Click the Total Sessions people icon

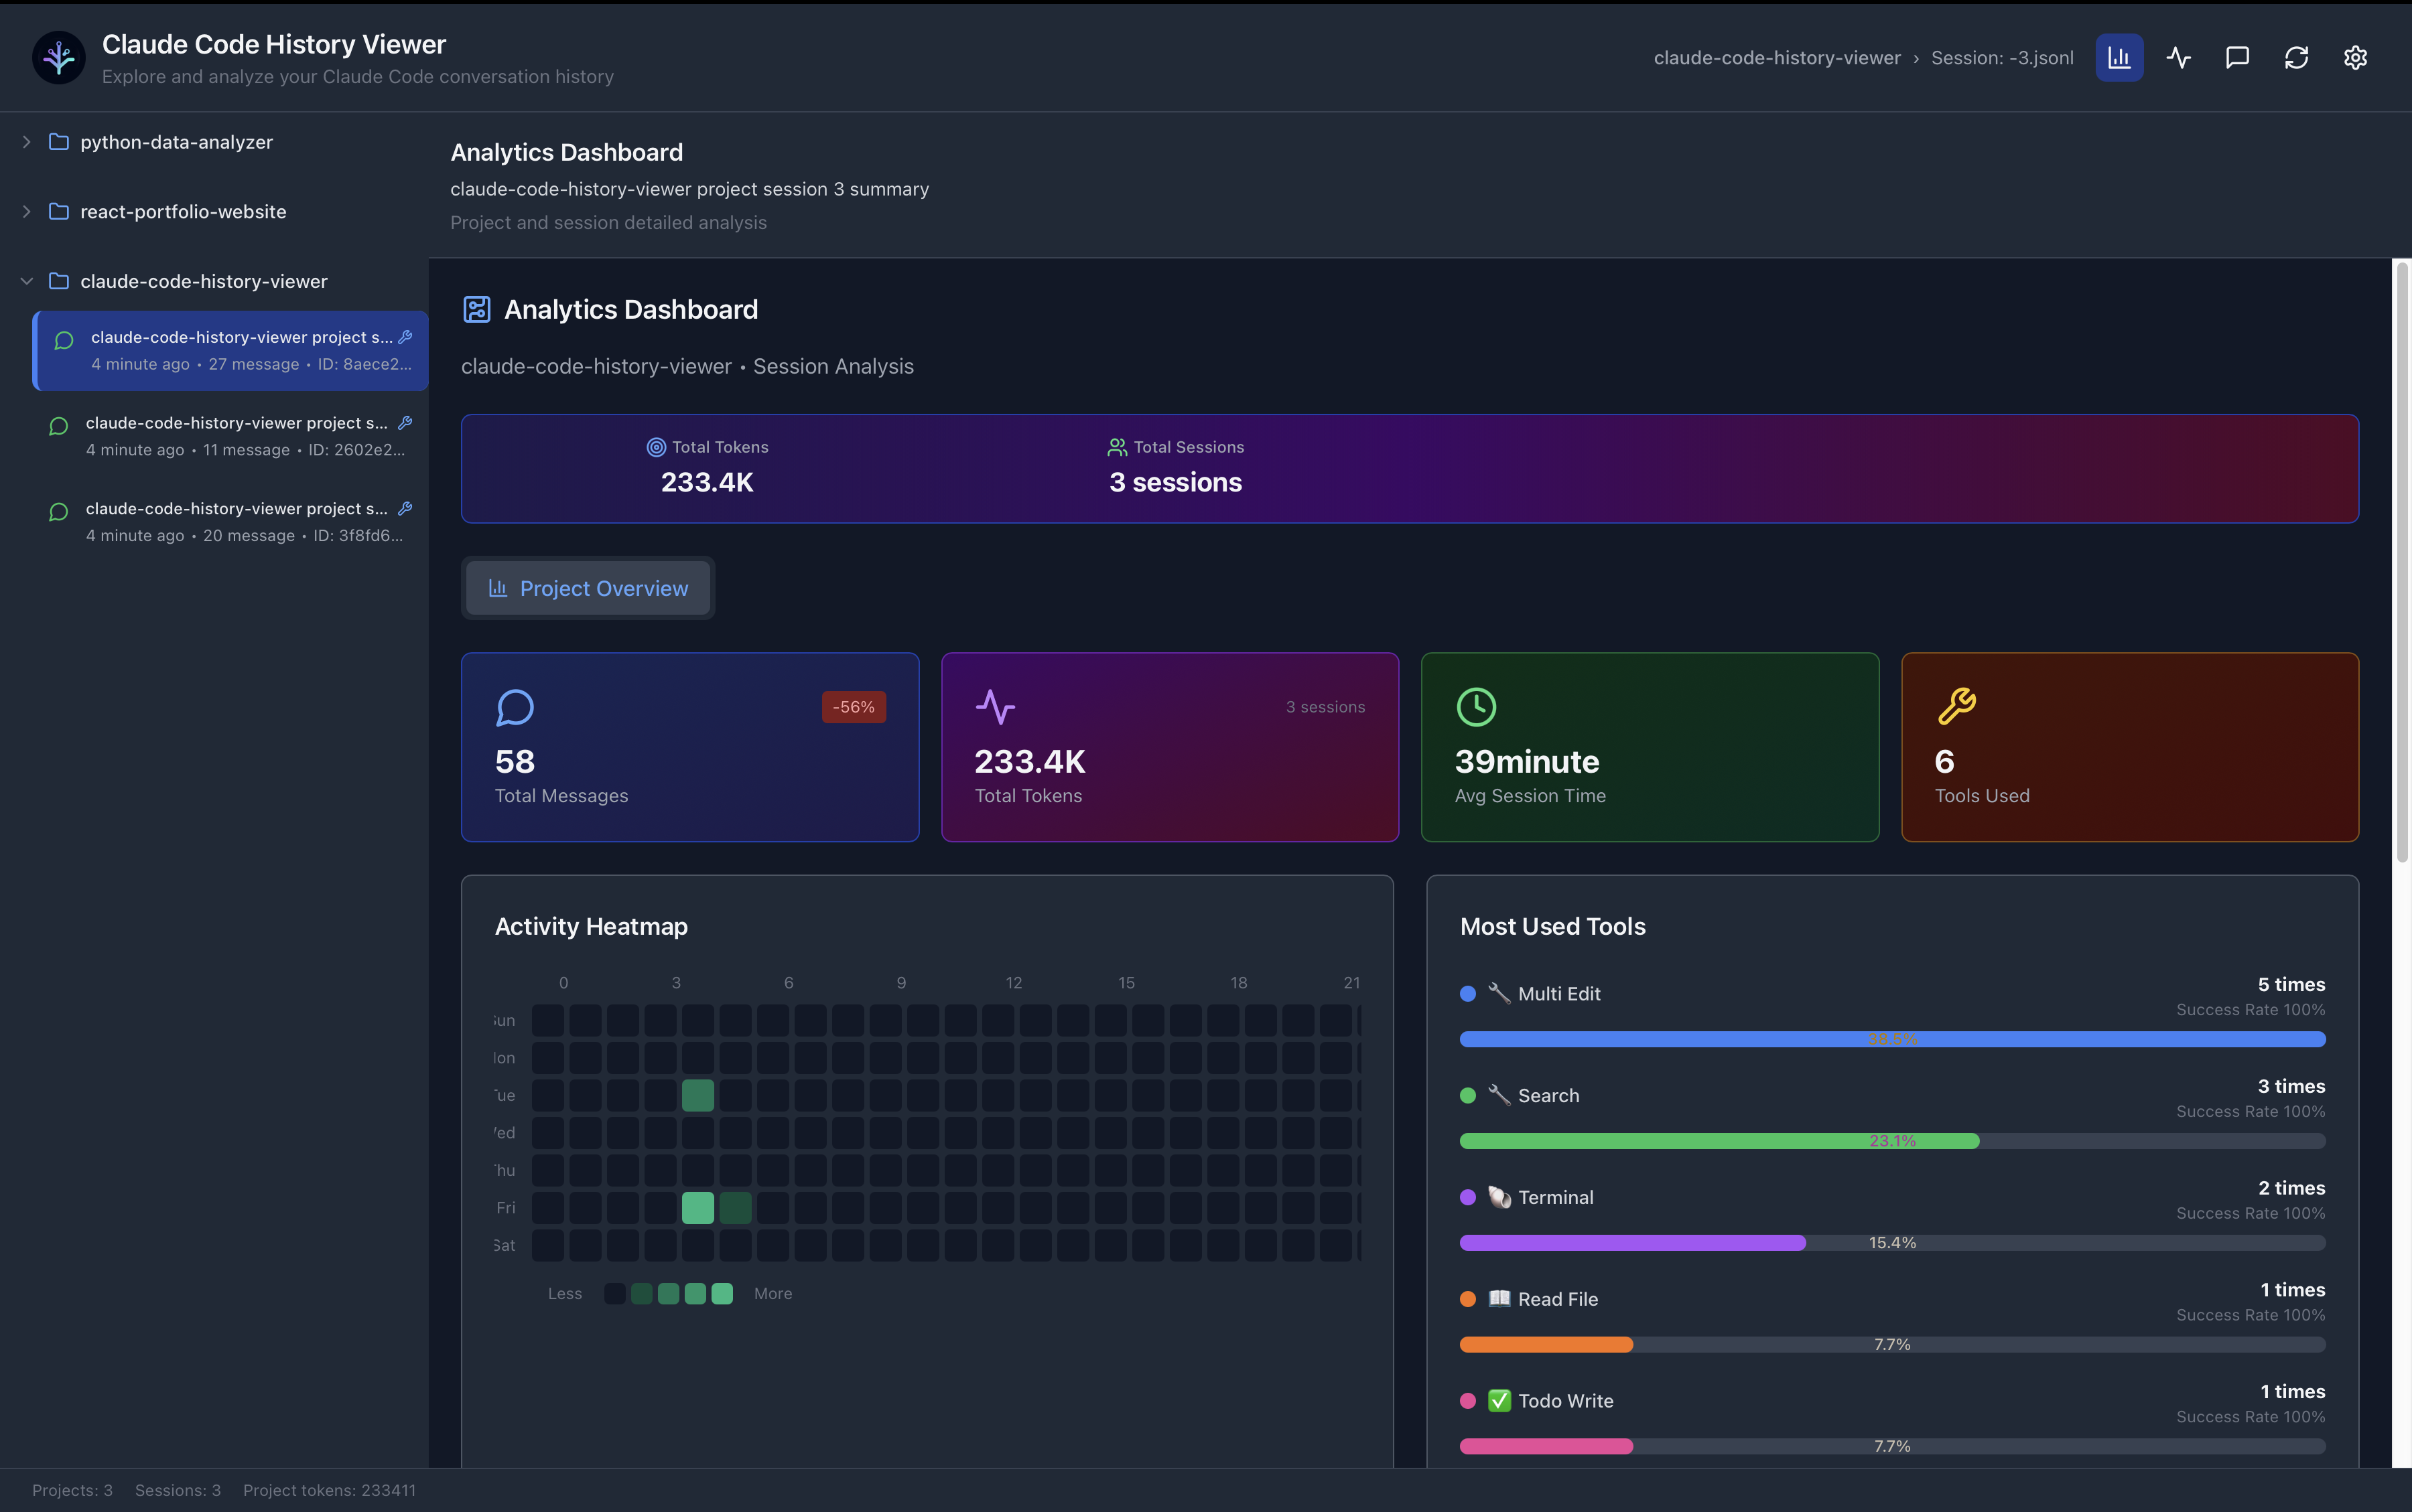coord(1118,448)
